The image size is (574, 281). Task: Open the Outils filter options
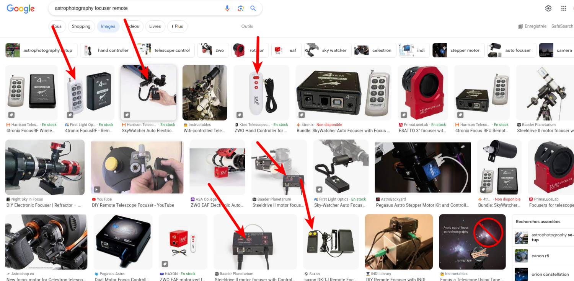tap(247, 26)
